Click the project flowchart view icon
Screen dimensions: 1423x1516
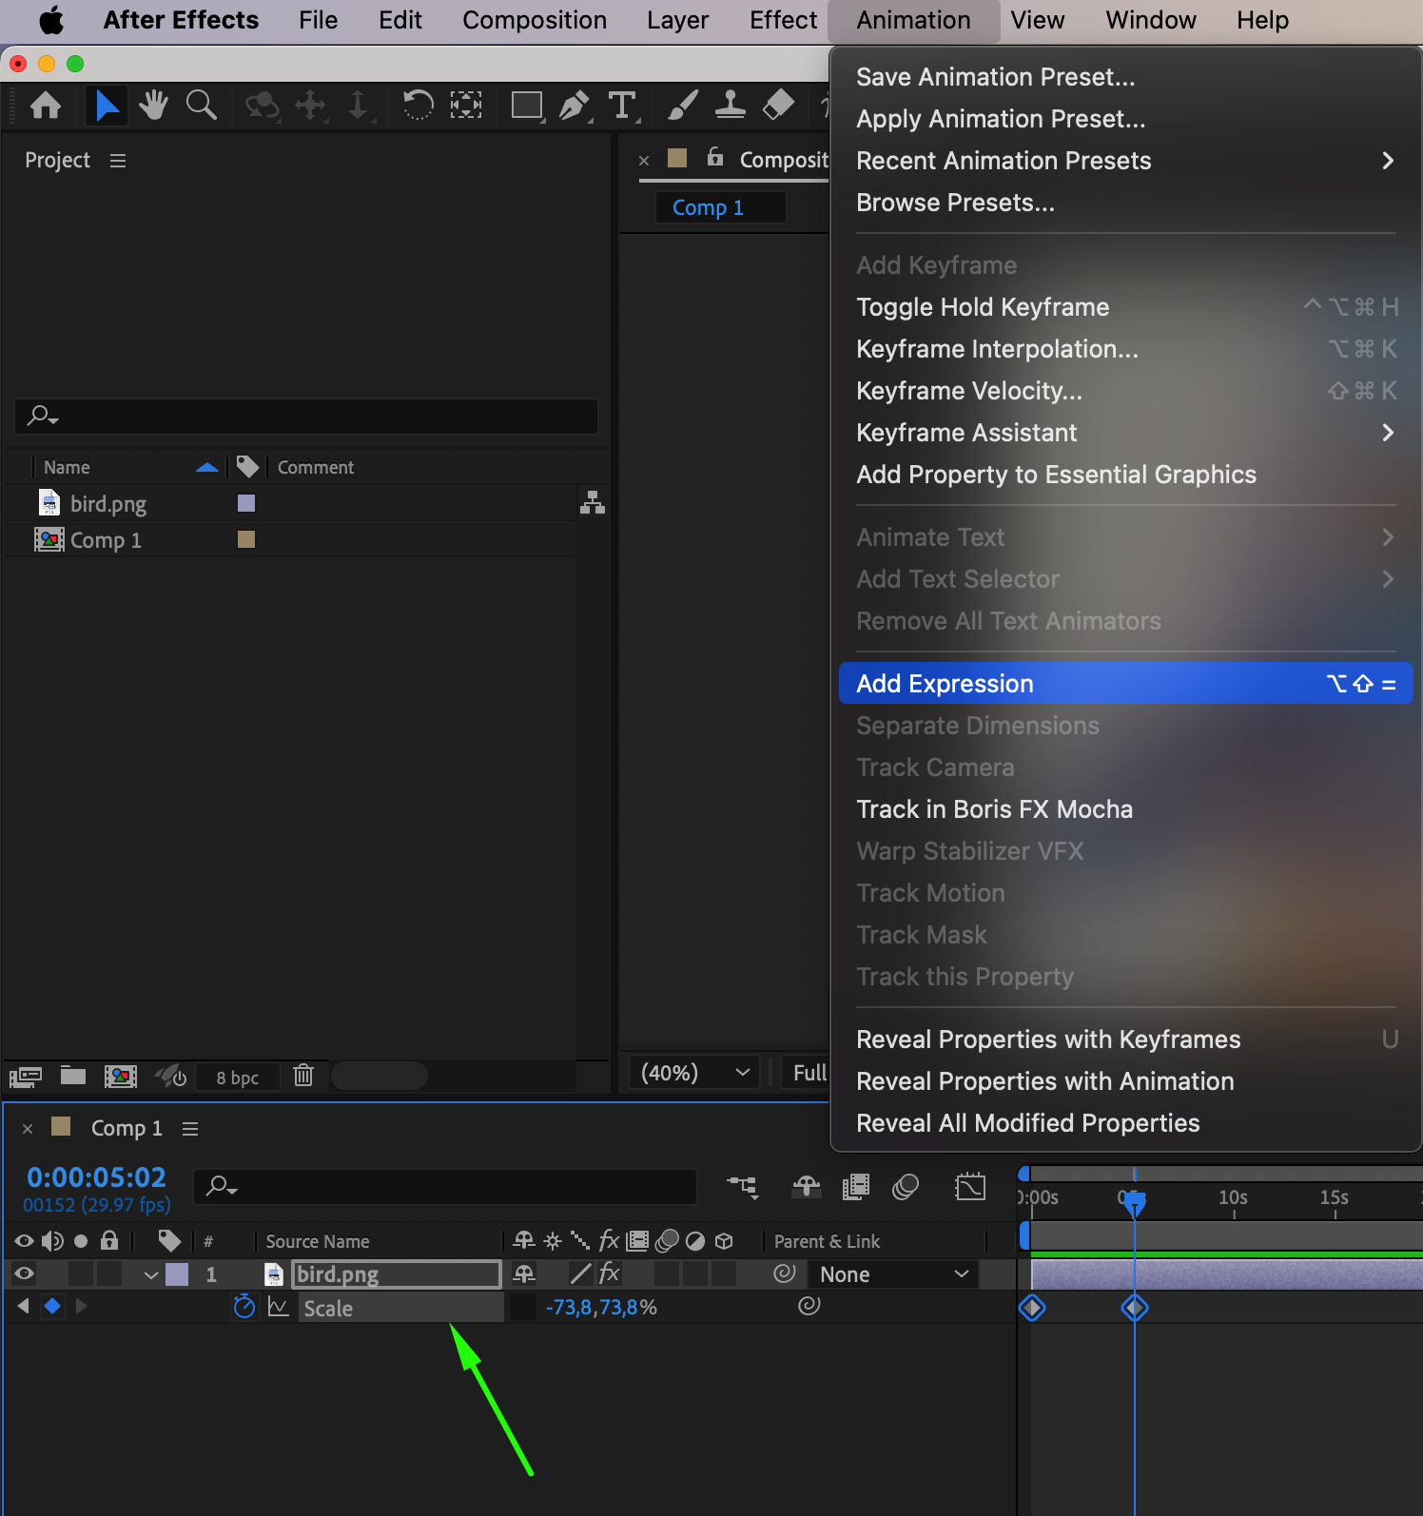(x=593, y=502)
